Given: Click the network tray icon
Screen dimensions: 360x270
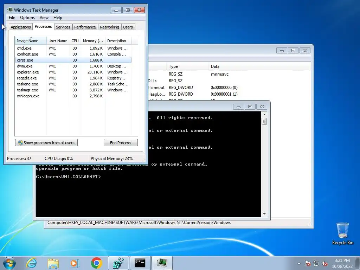Looking at the screenshot, I should point(316,263).
